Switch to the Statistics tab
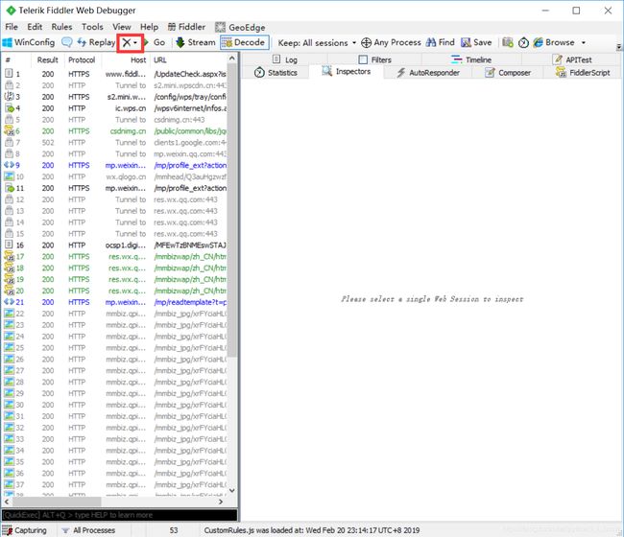Viewport: 624px width, 537px height. [276, 72]
